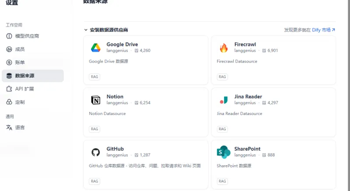Click the Firecrawl card title
Viewport: 350px width, 191px height.
coord(245,44)
